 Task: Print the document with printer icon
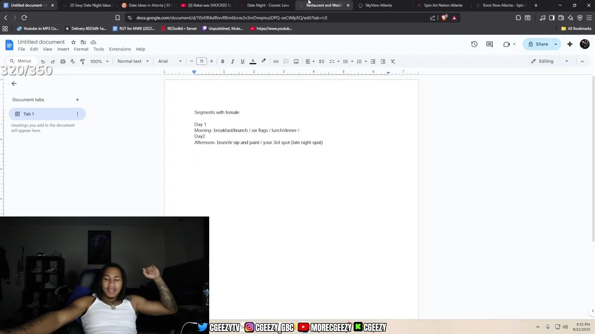(x=63, y=61)
